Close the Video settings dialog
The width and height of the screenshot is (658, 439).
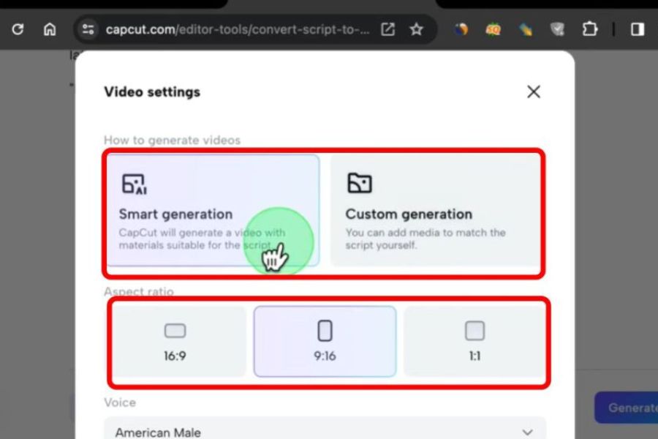[534, 91]
